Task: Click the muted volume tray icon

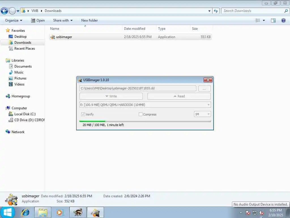Action: (261, 213)
